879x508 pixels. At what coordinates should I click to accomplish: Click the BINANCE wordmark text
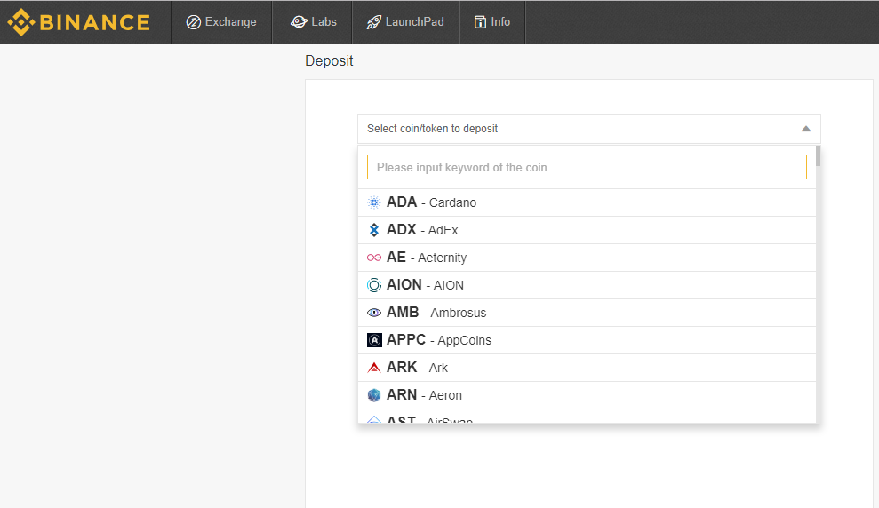click(95, 22)
